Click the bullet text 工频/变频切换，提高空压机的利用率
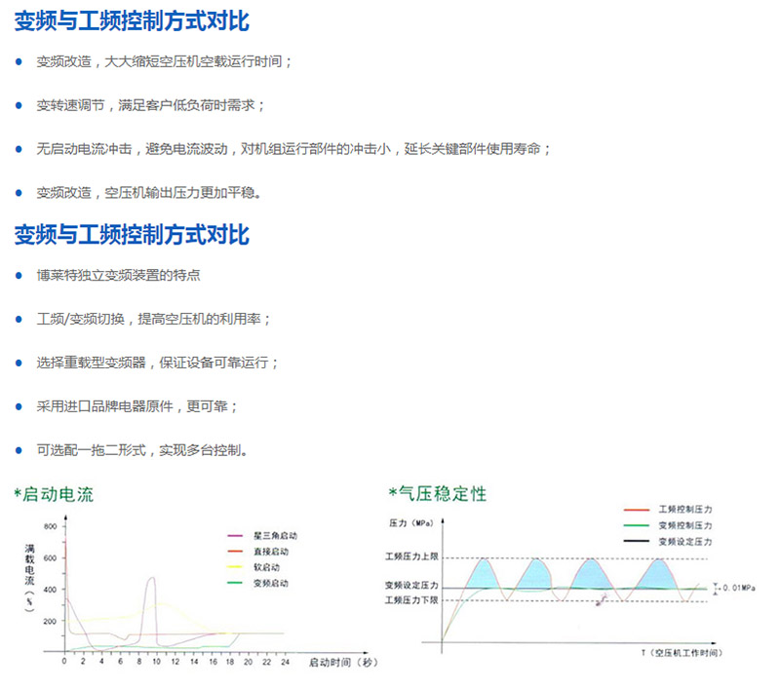This screenshot has height=689, width=780. tap(154, 320)
